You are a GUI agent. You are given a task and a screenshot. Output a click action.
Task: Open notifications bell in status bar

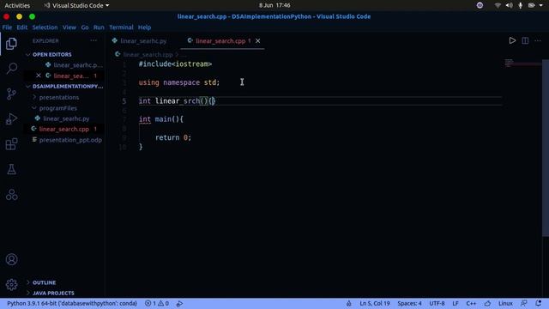(x=538, y=303)
